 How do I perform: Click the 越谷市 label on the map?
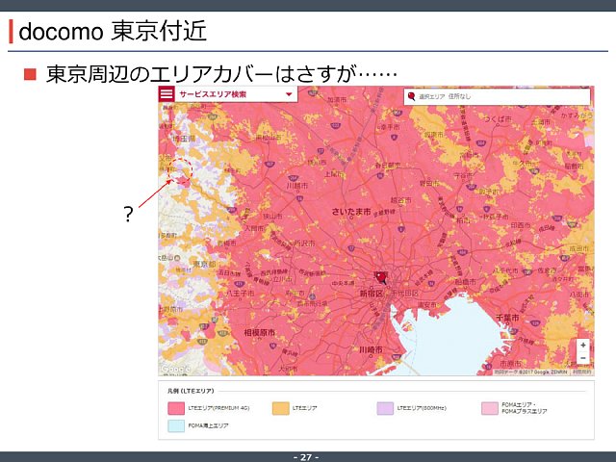tap(400, 200)
